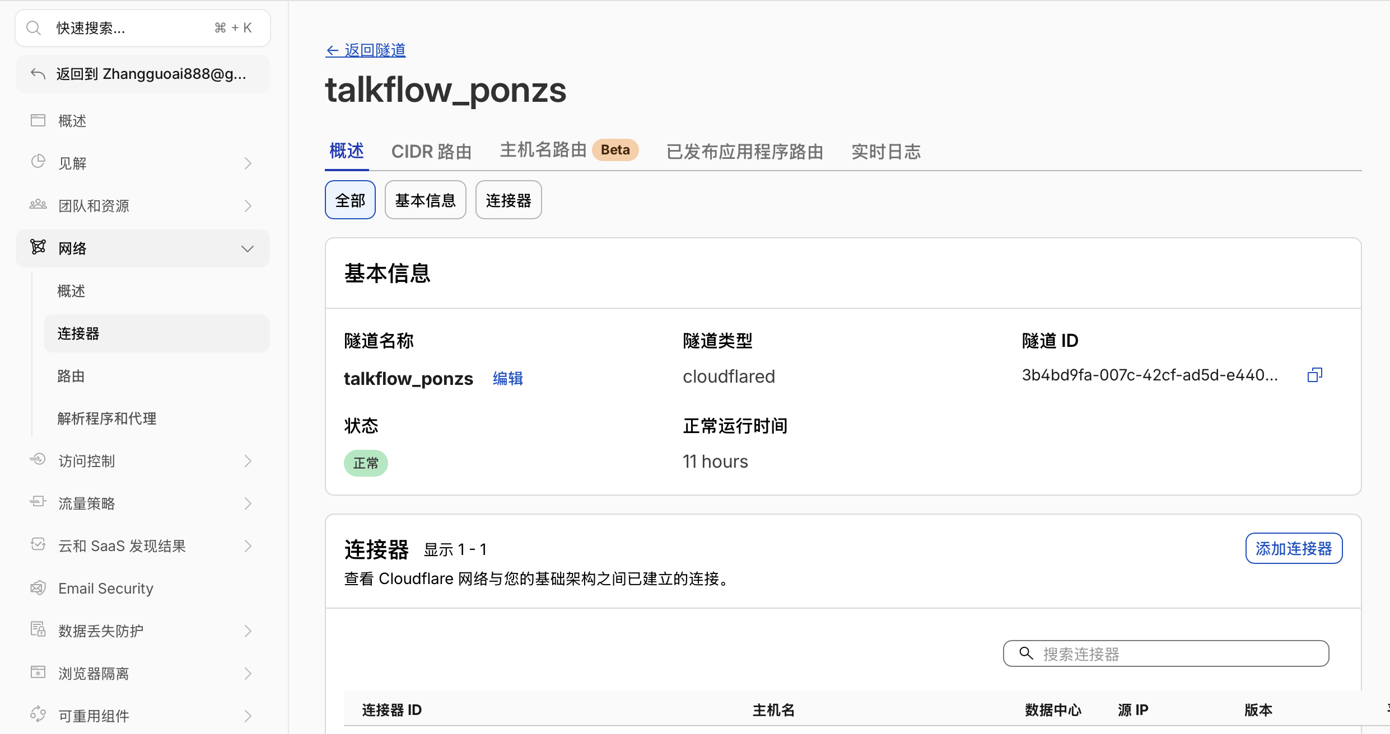Open the 实时日志 tab
Image resolution: width=1390 pixels, height=734 pixels.
pos(886,151)
